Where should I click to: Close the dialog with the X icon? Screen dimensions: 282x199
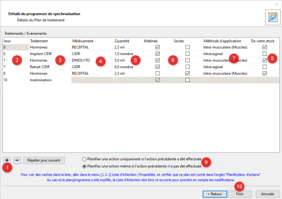pyautogui.click(x=276, y=4)
